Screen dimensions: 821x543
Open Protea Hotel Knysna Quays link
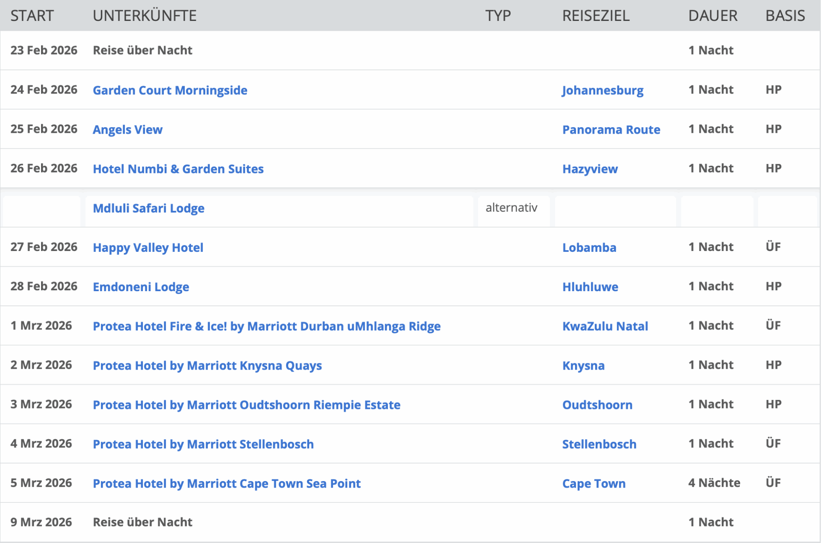coord(207,365)
